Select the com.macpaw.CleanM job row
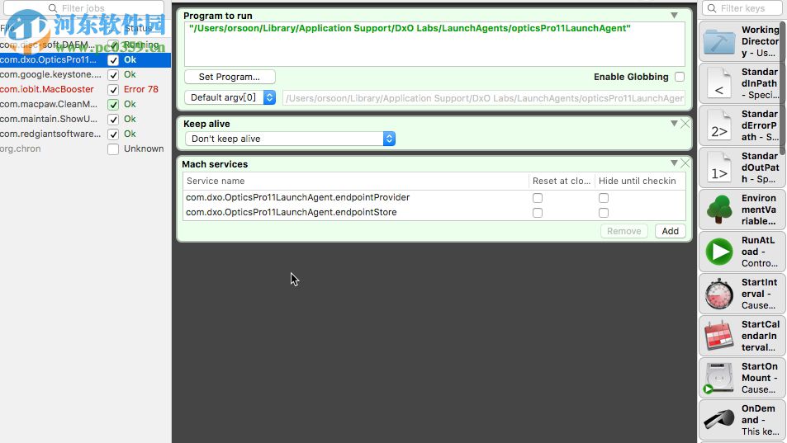 point(85,104)
